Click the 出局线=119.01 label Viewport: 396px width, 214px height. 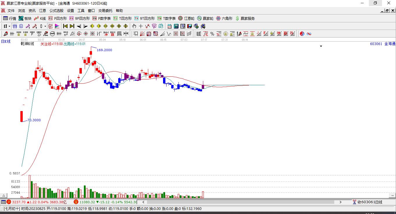point(75,44)
